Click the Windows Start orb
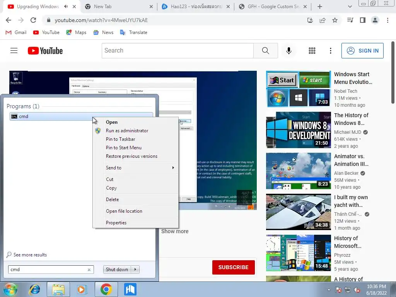This screenshot has width=396, height=297. 10,289
